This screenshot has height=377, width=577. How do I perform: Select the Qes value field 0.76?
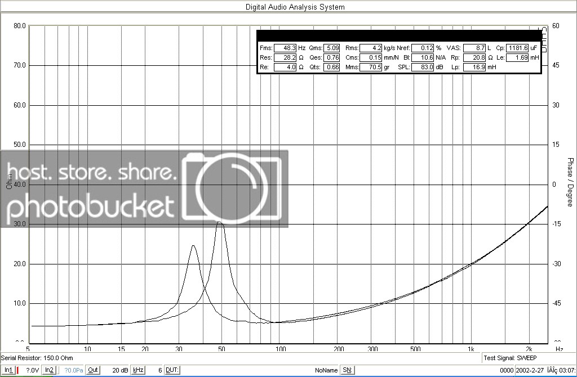[x=331, y=58]
